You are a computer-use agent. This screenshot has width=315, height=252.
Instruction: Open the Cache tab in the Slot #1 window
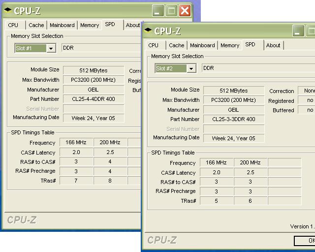click(x=36, y=25)
